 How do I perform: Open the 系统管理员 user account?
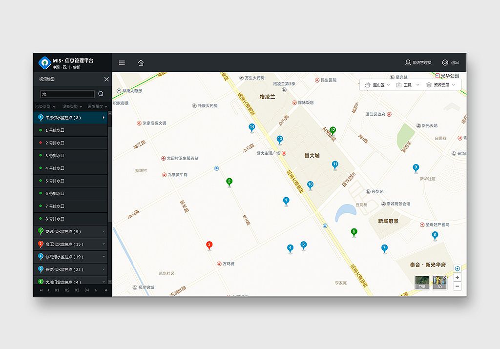point(418,62)
